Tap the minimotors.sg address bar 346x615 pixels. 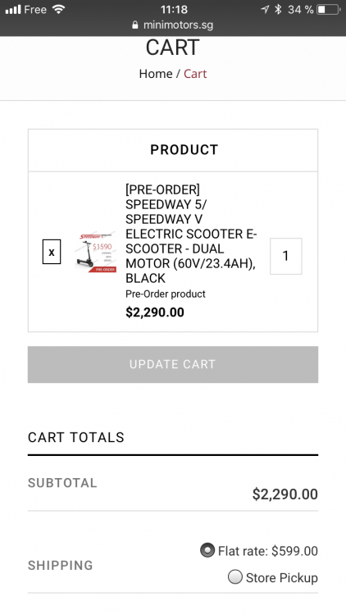click(173, 25)
